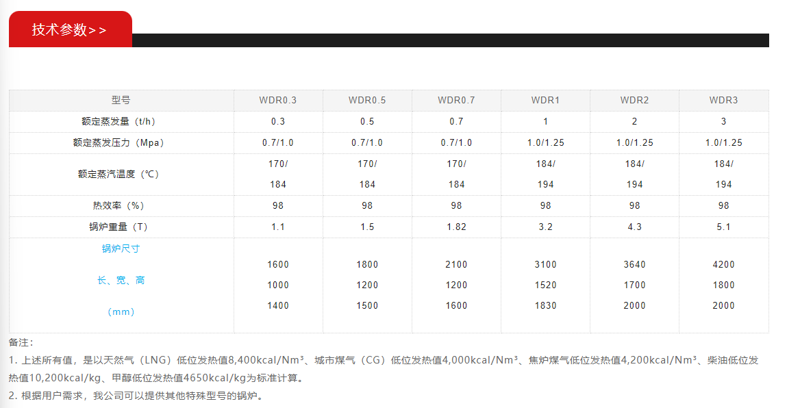Select the WDR0.5 column header

click(367, 100)
